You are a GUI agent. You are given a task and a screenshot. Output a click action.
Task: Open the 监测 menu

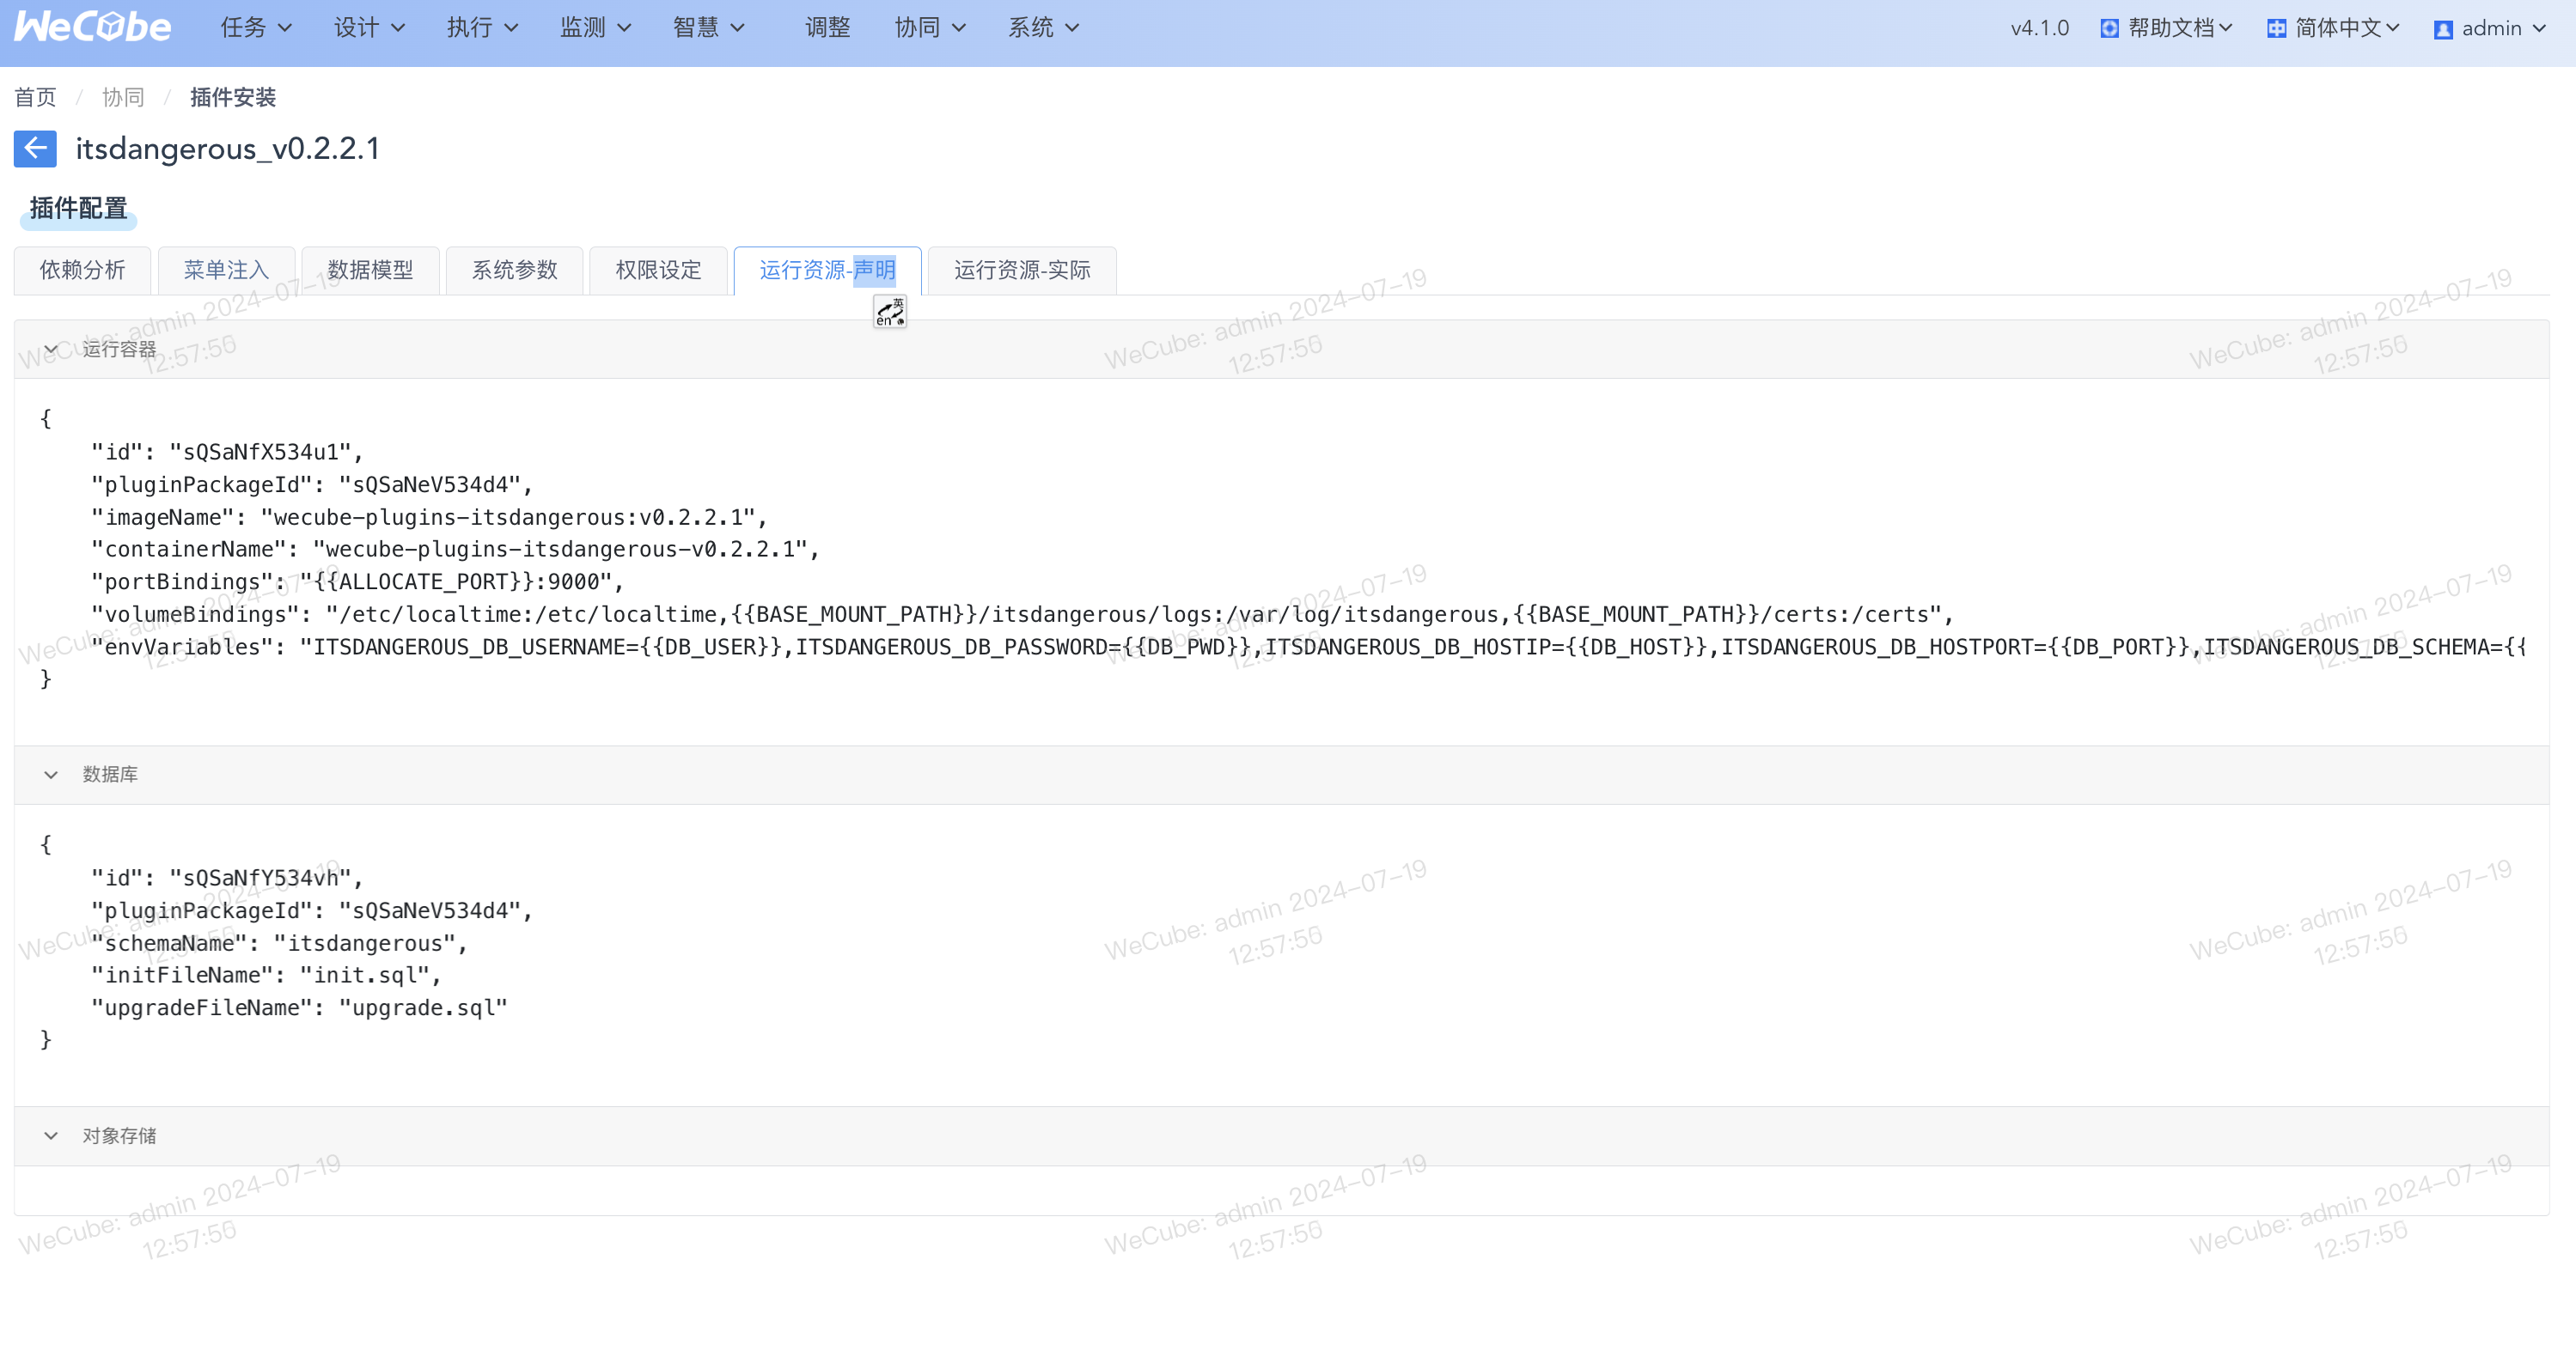click(x=595, y=28)
